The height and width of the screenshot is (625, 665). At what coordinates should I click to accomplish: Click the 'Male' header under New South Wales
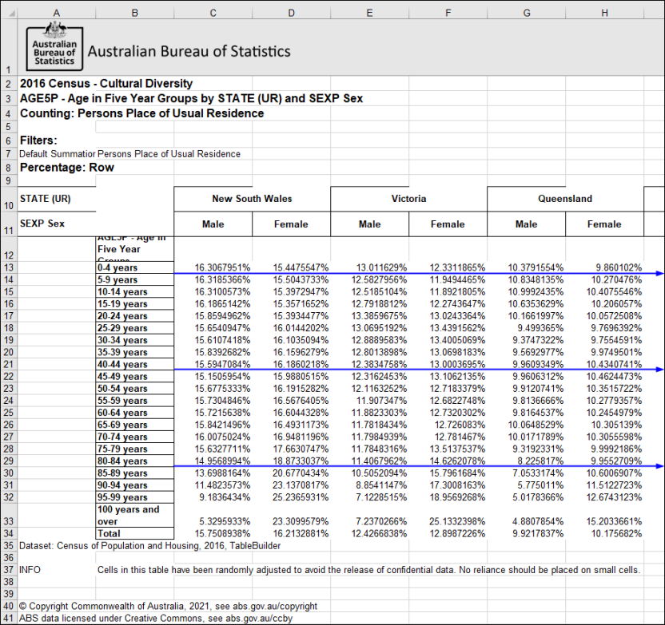pyautogui.click(x=213, y=224)
